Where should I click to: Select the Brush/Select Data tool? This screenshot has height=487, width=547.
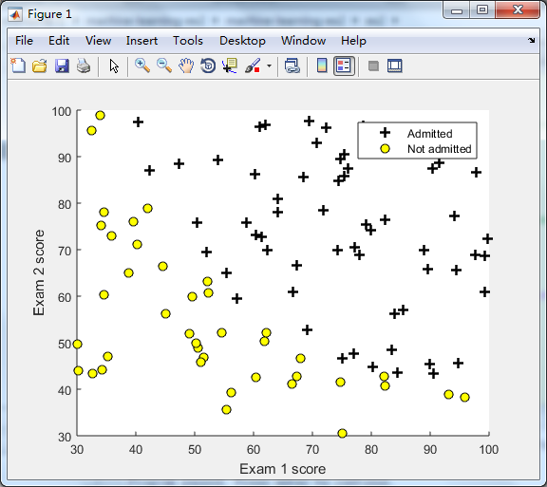tap(253, 66)
